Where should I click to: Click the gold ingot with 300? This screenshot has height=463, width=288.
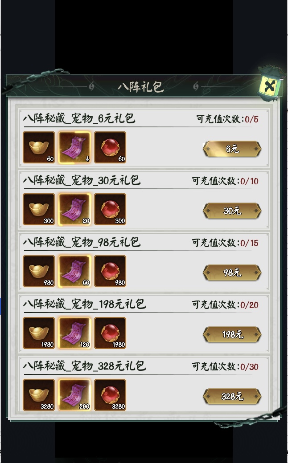coord(39,209)
